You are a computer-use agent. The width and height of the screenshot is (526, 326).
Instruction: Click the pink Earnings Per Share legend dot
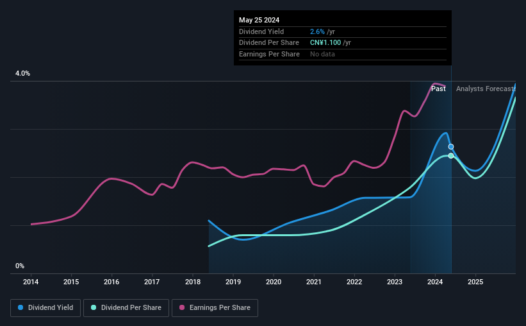pos(182,307)
